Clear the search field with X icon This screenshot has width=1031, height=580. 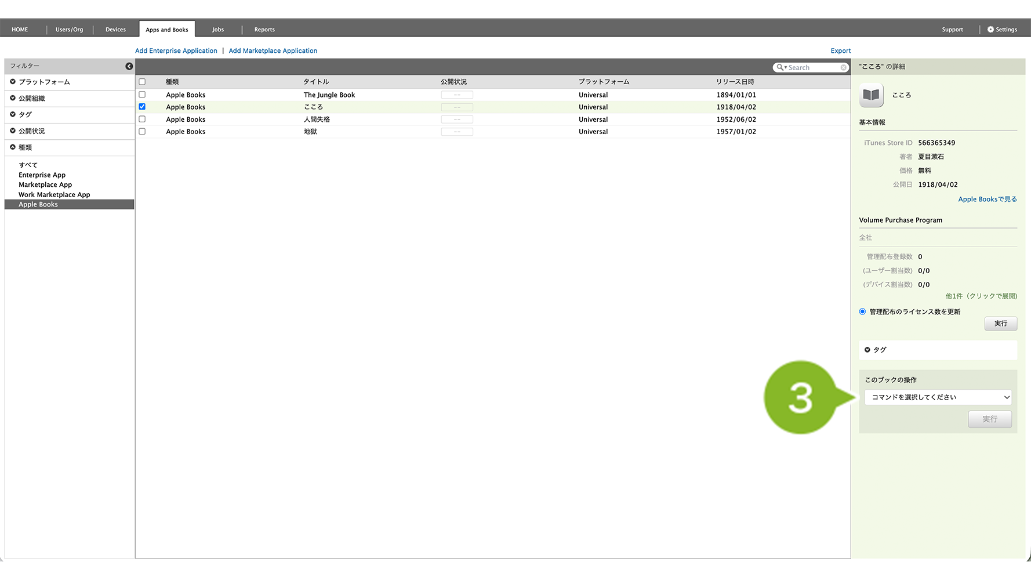pos(843,68)
